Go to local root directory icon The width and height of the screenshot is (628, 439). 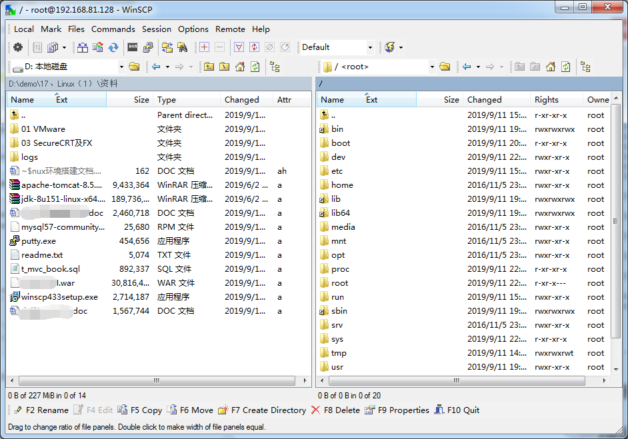pos(224,67)
